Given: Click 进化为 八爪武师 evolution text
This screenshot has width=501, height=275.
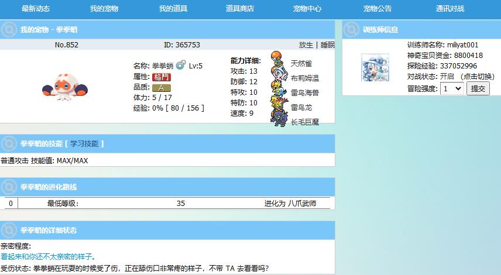Looking at the screenshot, I should coord(290,204).
